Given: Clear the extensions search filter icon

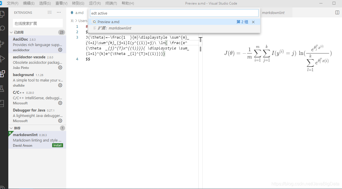Looking at the screenshot, I should pyautogui.click(x=50, y=12).
